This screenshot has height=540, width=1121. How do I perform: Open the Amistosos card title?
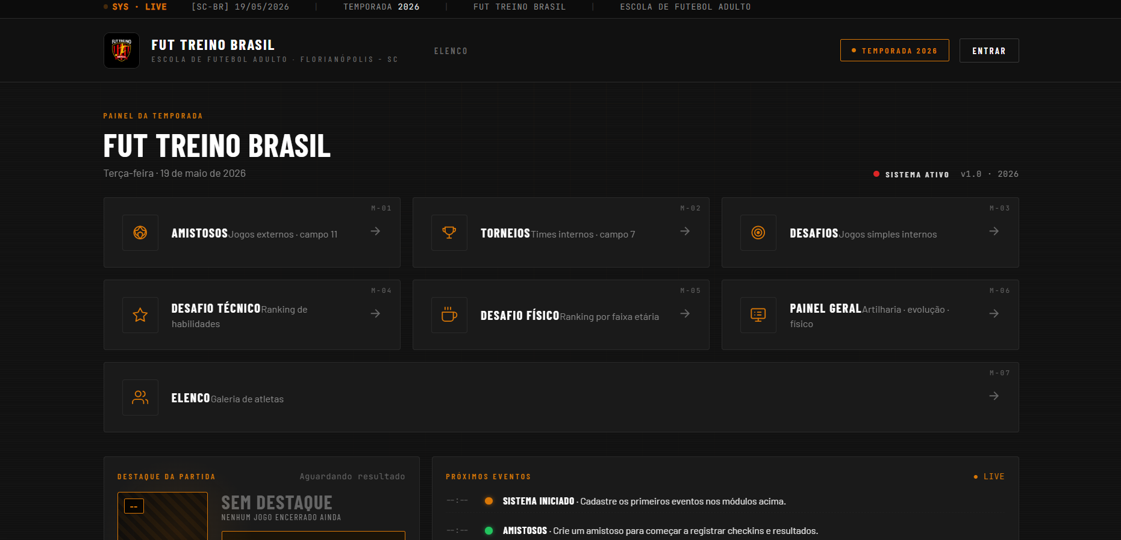199,233
